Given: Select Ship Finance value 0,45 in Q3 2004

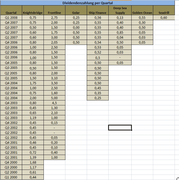Looking at the screenshot, I should (98, 88).
